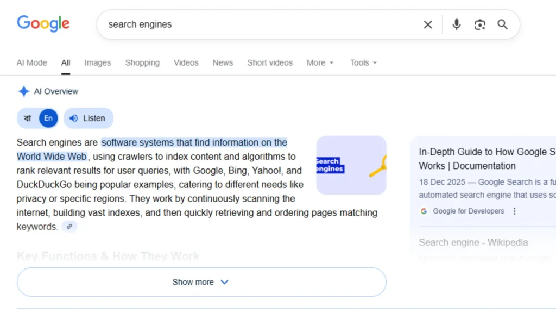Open the News results tab

pos(223,62)
